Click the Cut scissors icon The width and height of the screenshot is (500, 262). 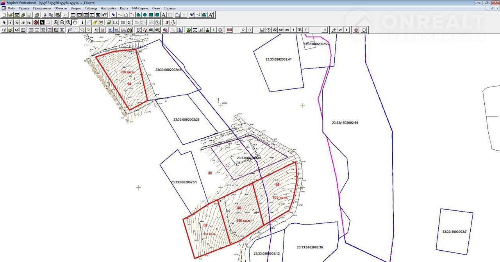coord(45,15)
